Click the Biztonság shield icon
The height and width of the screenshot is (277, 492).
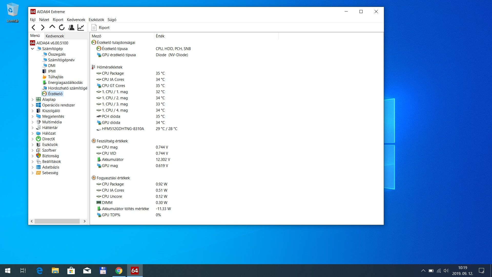click(x=38, y=156)
